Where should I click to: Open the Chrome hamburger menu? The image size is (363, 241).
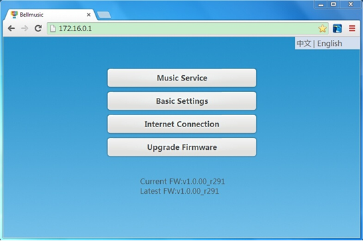352,29
